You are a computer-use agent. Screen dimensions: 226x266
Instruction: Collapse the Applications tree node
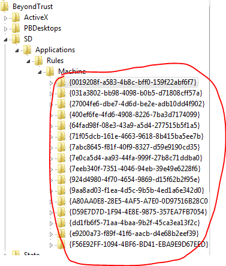click(x=17, y=50)
